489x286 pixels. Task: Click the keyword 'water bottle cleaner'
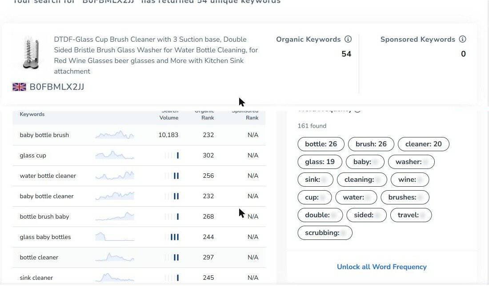point(48,176)
